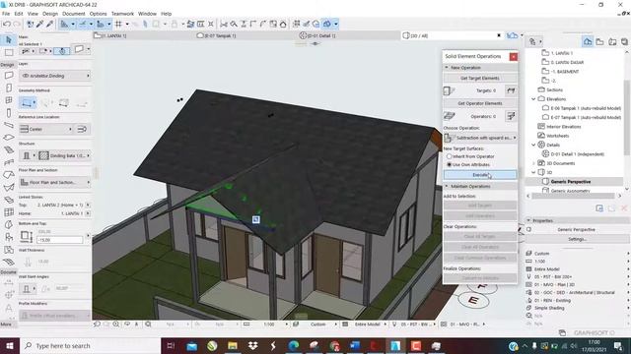Open the Project Map icon in the Navigator
Image resolution: width=631 pixels, height=354 pixels.
click(588, 41)
